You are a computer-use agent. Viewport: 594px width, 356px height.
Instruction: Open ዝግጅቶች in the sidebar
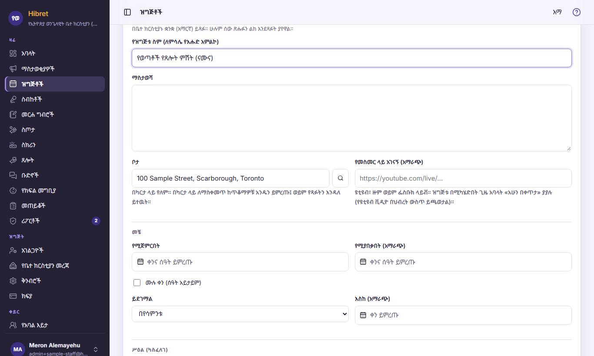(x=55, y=84)
